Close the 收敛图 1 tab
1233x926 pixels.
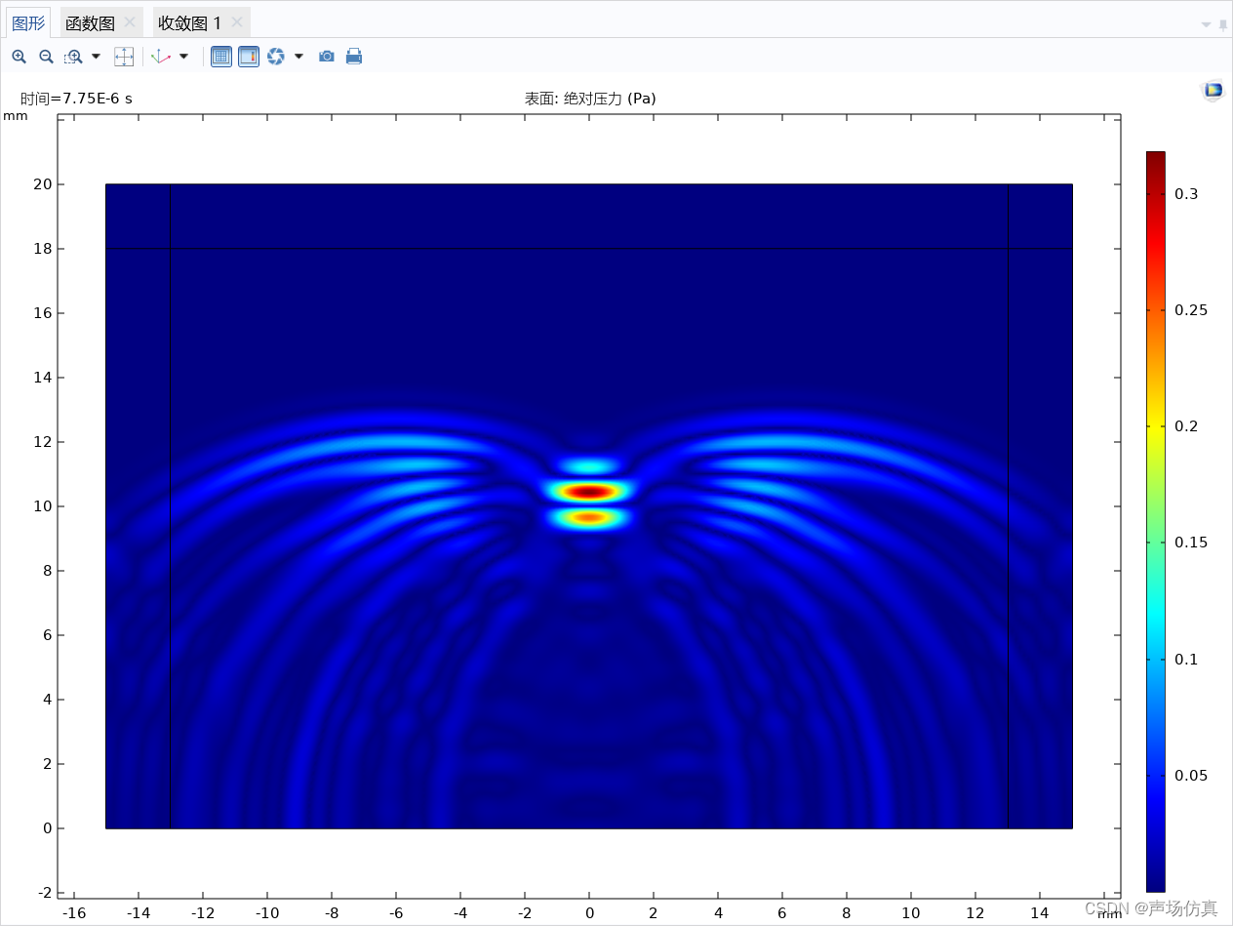[236, 22]
